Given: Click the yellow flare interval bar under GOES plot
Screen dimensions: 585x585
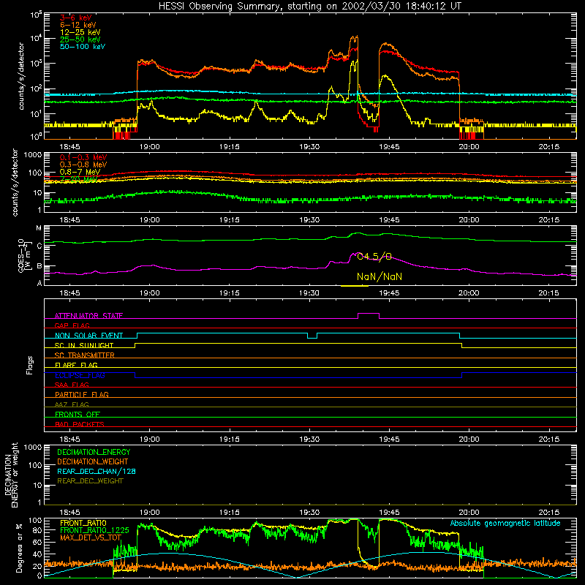Looking at the screenshot, I should point(355,286).
